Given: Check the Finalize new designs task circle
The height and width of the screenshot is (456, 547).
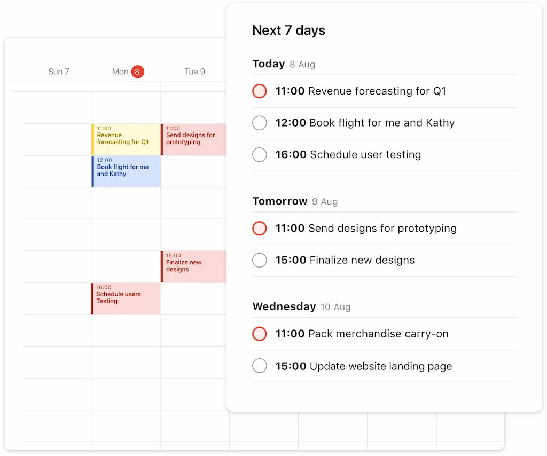Looking at the screenshot, I should (x=259, y=261).
